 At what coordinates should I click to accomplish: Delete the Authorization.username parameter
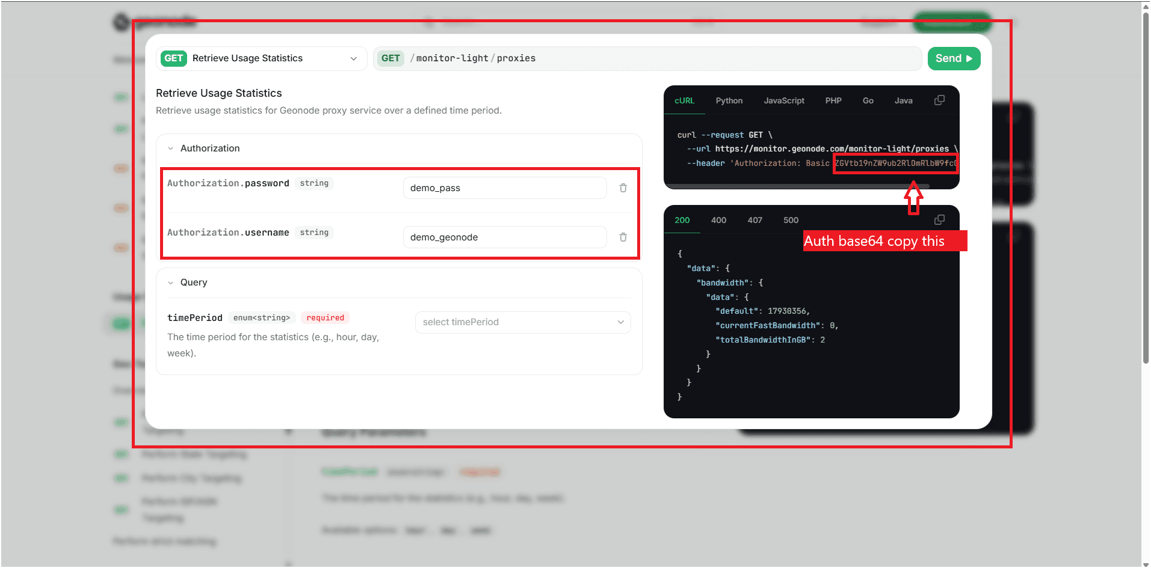tap(623, 237)
